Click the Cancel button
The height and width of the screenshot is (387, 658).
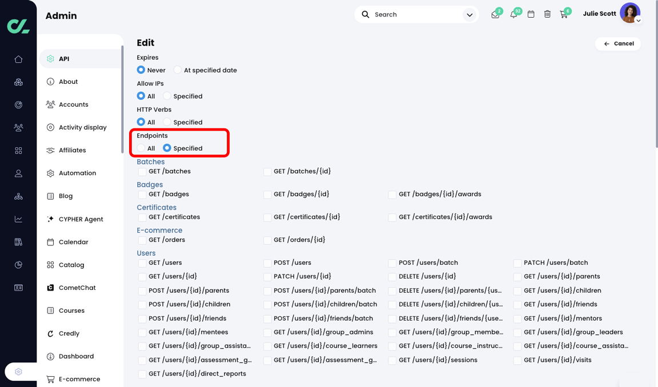617,43
